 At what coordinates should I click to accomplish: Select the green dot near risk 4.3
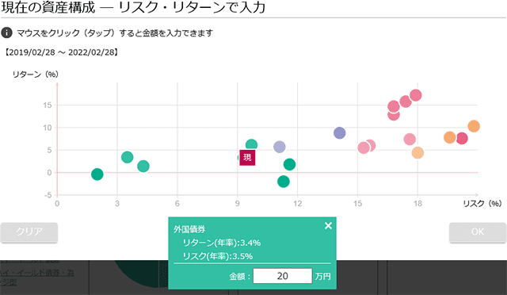point(143,166)
